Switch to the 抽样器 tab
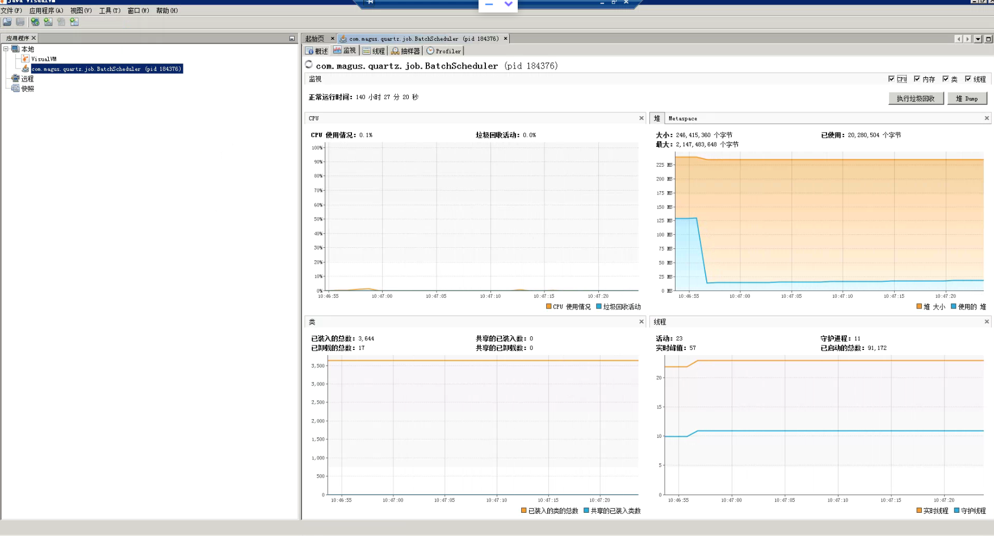 (405, 51)
